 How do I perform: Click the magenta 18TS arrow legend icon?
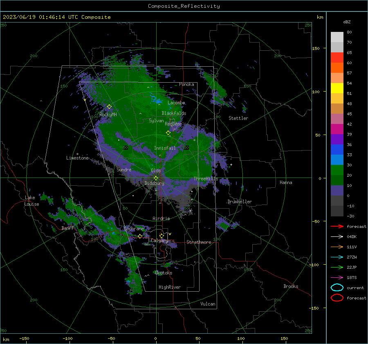(337, 278)
